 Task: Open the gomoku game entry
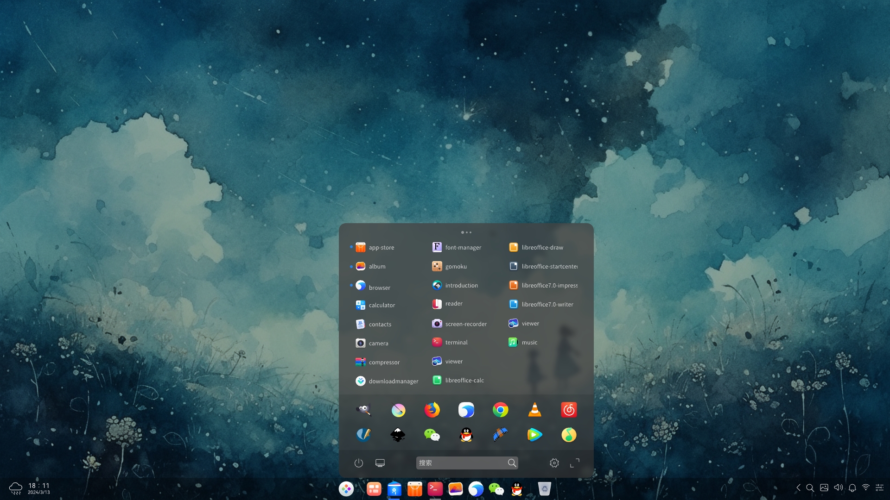click(x=449, y=266)
